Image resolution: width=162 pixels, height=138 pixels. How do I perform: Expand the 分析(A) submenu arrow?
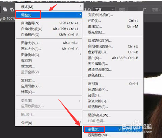tap(80, 122)
